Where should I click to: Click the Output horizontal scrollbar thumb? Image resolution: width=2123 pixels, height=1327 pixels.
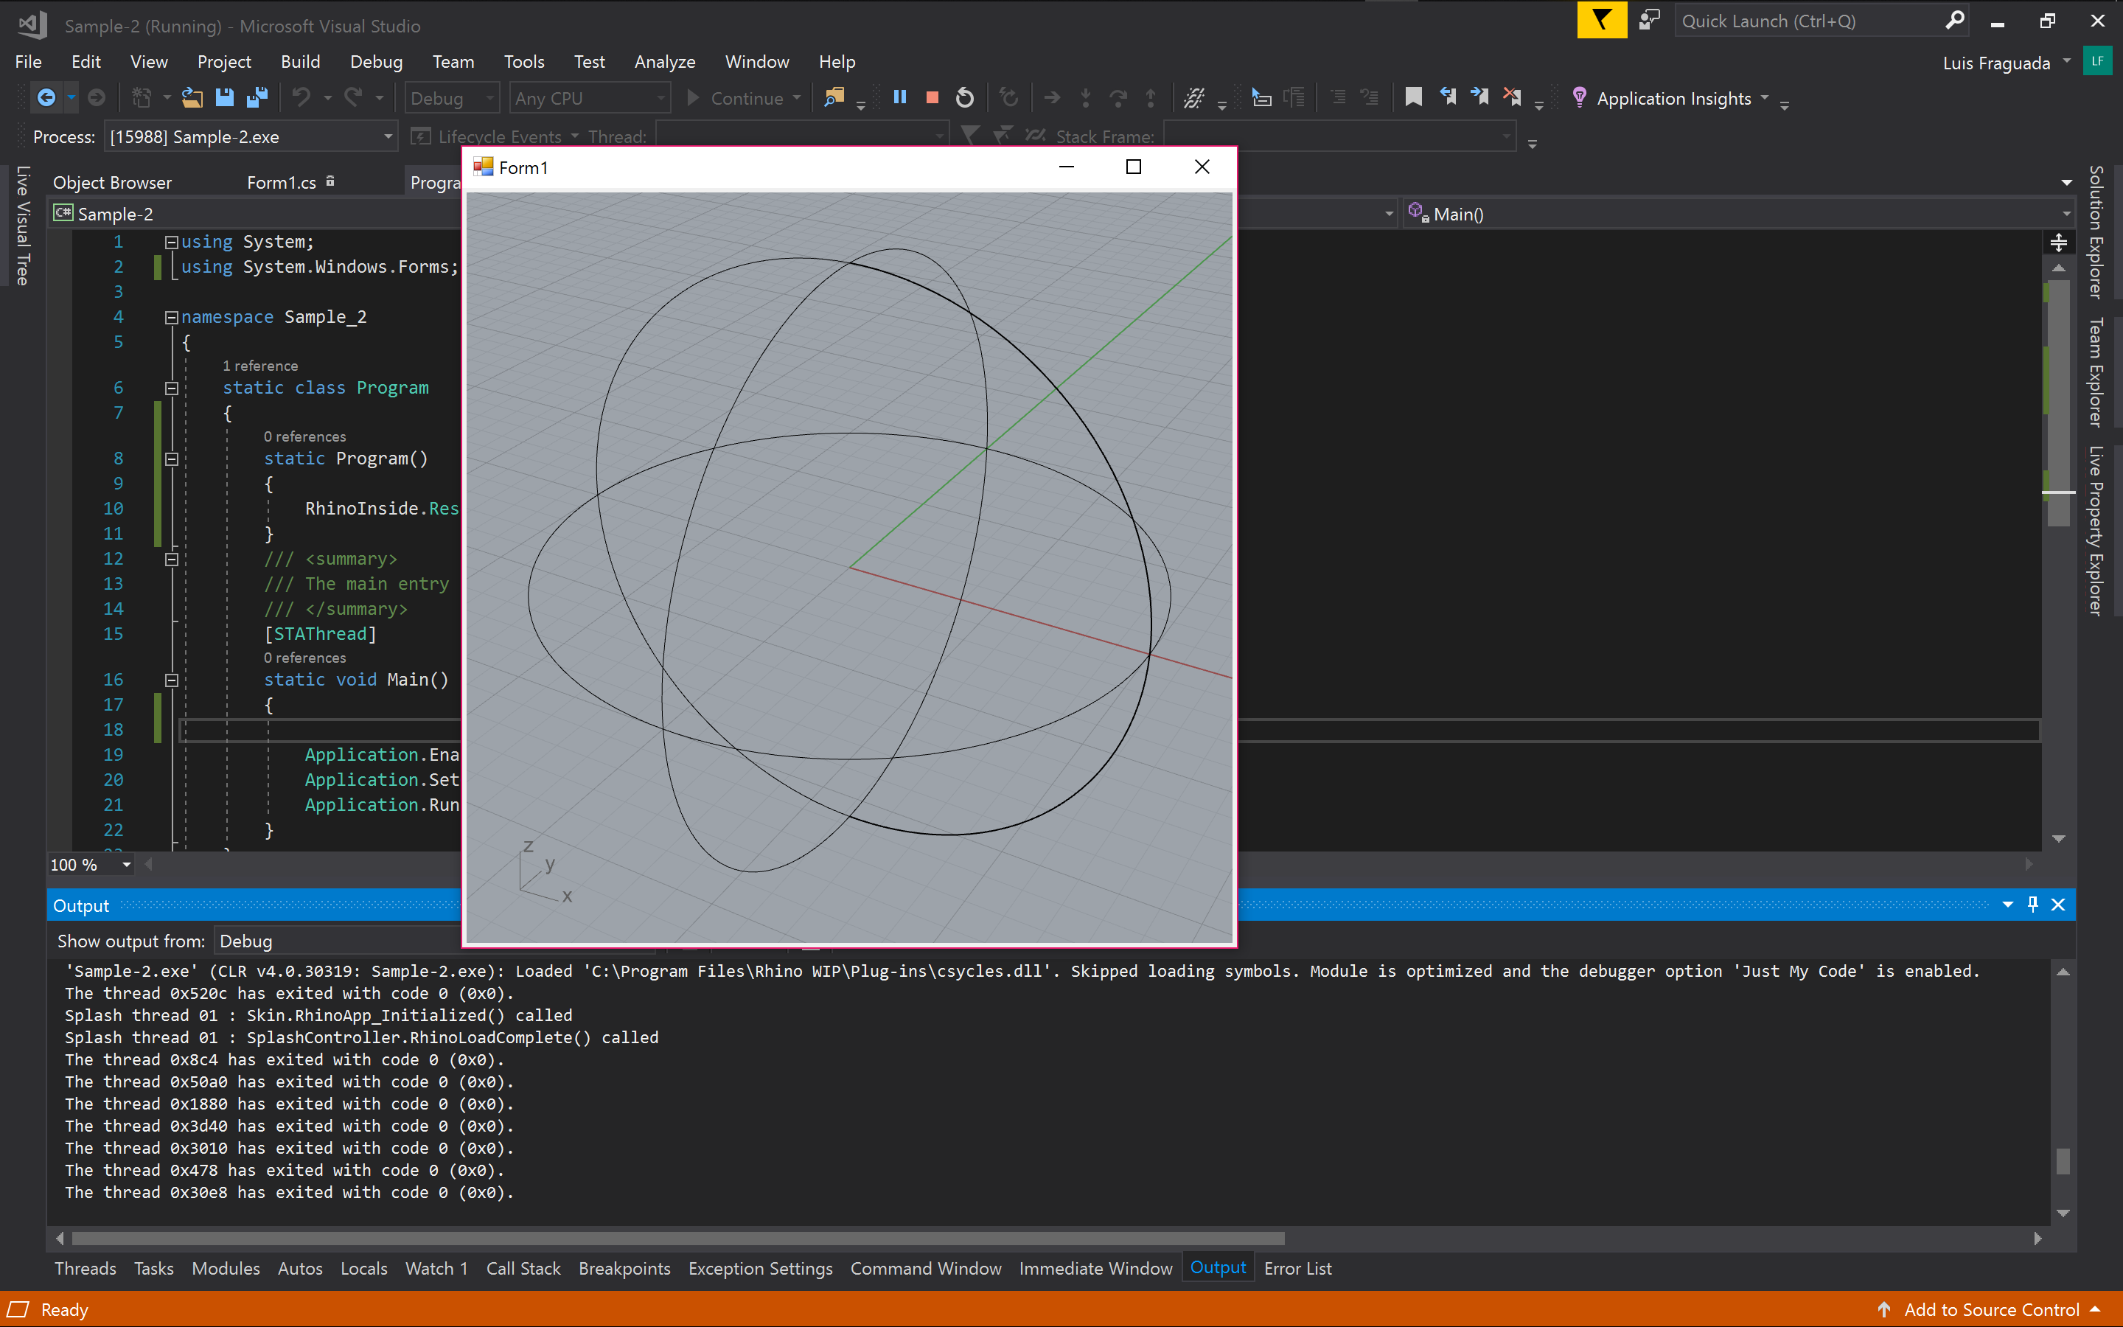677,1239
